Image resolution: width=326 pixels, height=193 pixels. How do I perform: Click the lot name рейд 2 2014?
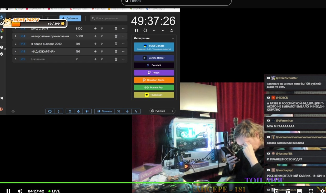coord(40,29)
